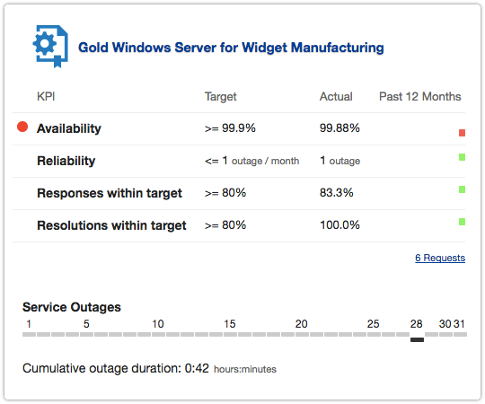Image resolution: width=485 pixels, height=404 pixels.
Task: Click the green Reliability past-months square
Action: pyautogui.click(x=463, y=157)
